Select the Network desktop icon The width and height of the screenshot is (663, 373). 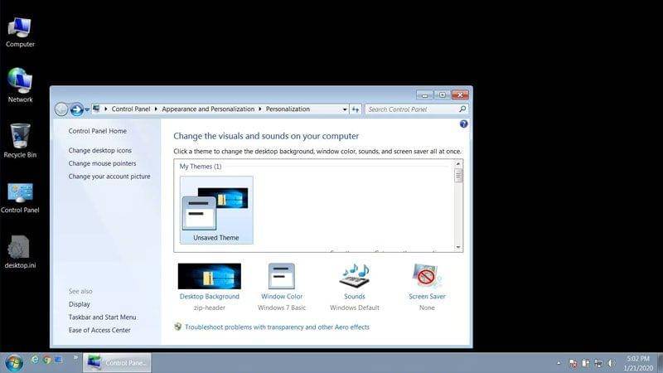[20, 80]
